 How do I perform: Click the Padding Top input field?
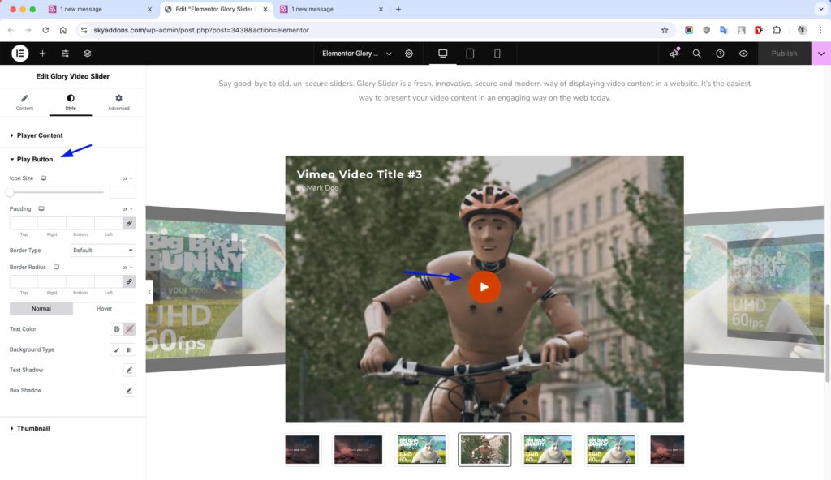pyautogui.click(x=24, y=223)
